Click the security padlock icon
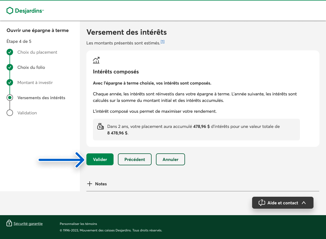This screenshot has width=326, height=239. (9, 224)
